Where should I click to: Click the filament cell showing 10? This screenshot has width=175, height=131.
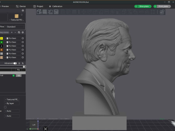pyautogui.click(x=19, y=76)
